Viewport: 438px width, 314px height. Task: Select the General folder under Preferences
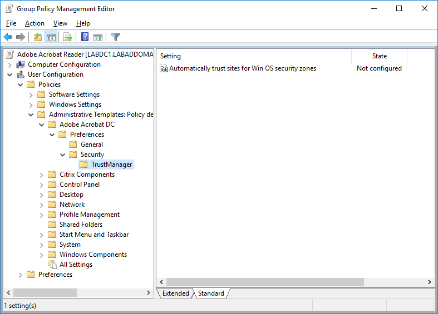click(x=91, y=144)
